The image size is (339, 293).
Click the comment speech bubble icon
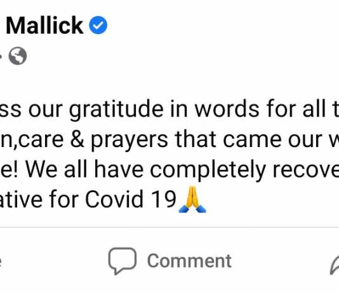123,261
